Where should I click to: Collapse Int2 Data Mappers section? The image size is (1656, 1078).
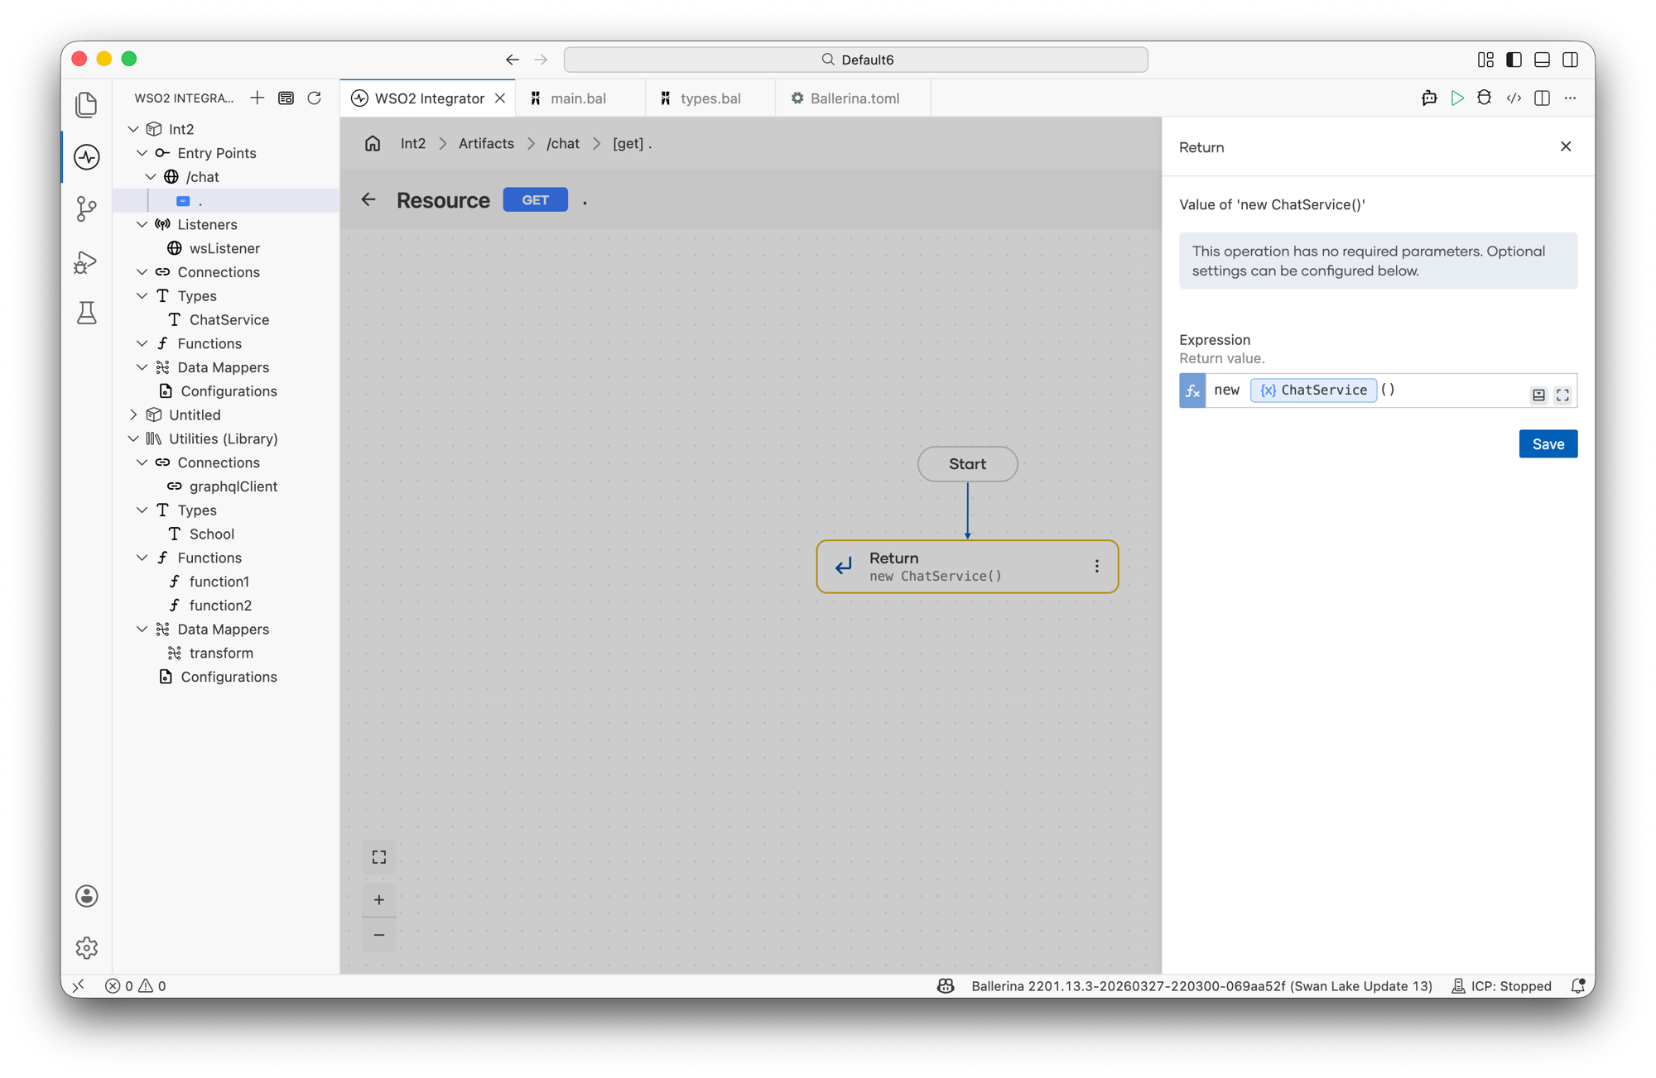142,367
